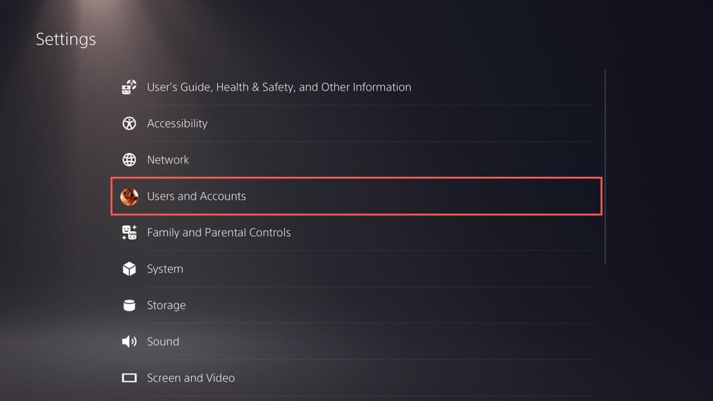Click the Sound speaker icon

click(x=130, y=341)
